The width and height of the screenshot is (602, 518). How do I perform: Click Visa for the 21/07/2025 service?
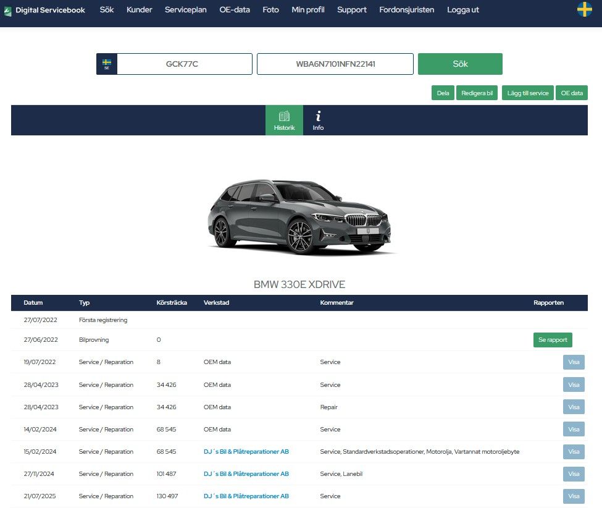coord(574,496)
